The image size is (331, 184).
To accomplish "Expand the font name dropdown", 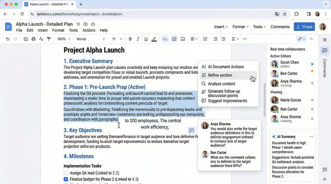I will pyautogui.click(x=91, y=39).
